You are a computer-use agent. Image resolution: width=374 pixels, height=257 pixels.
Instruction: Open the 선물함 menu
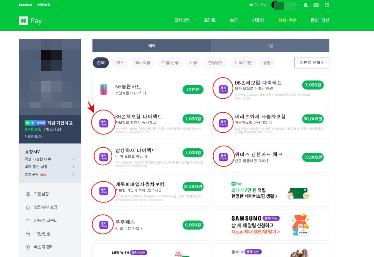pyautogui.click(x=258, y=20)
